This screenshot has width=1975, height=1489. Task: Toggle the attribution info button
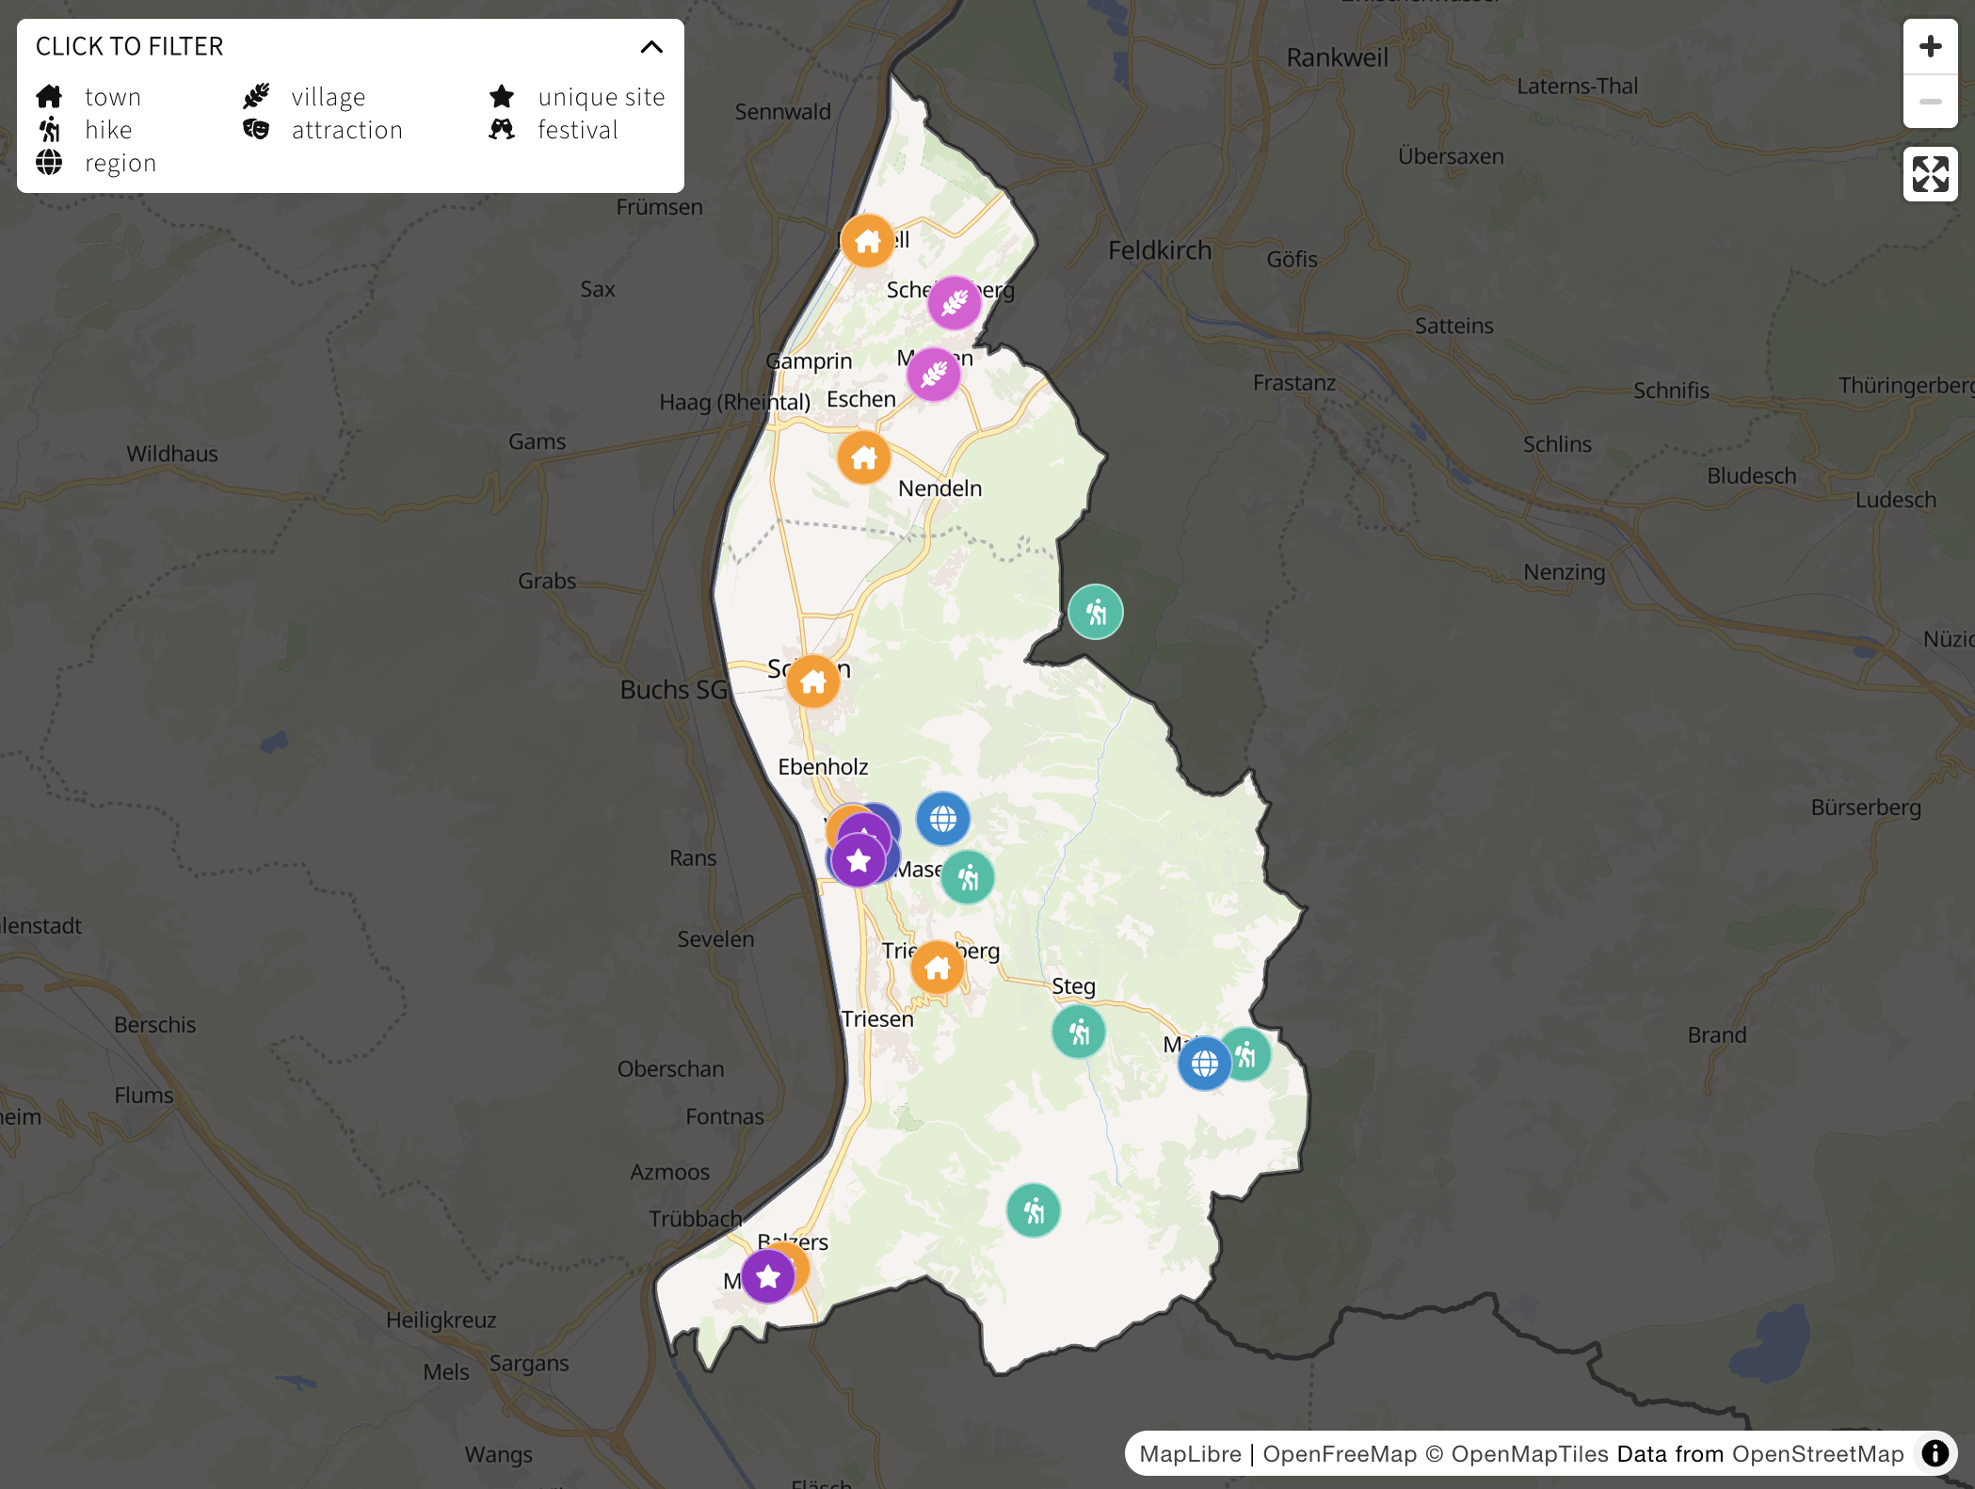click(1935, 1453)
